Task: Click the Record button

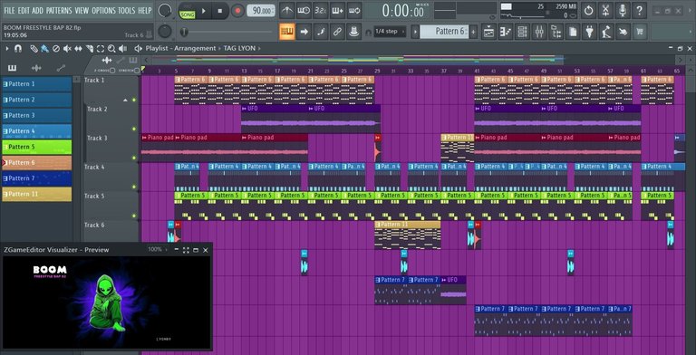Action: coord(238,11)
